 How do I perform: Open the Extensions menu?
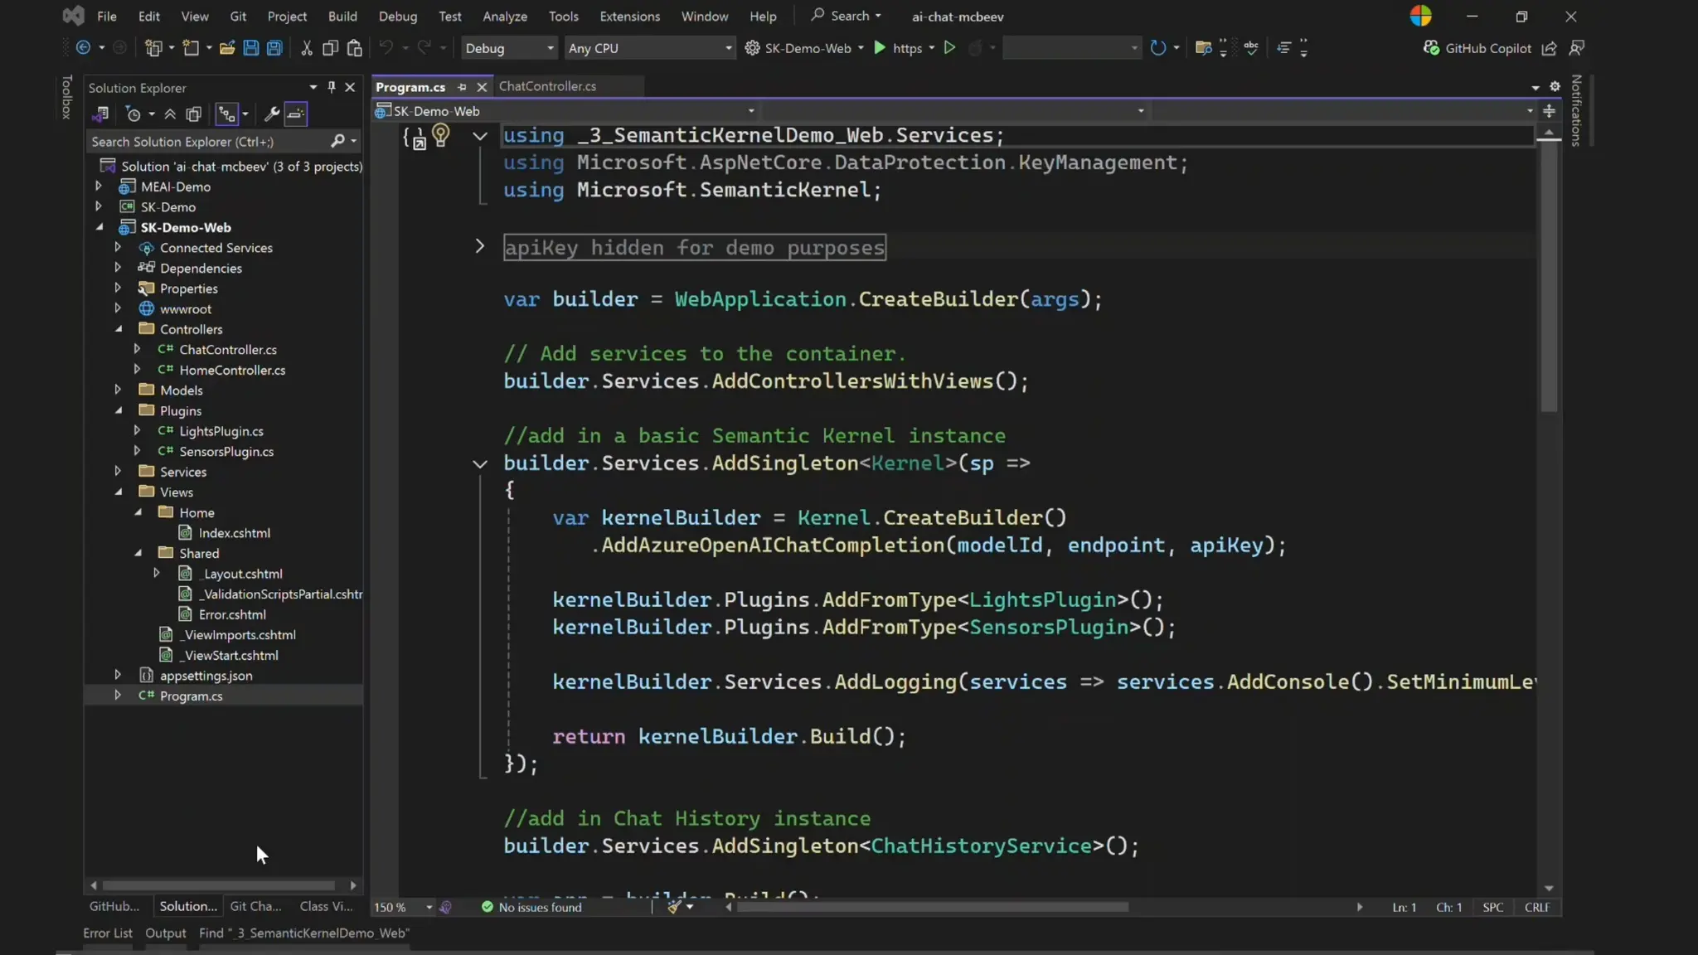[629, 16]
